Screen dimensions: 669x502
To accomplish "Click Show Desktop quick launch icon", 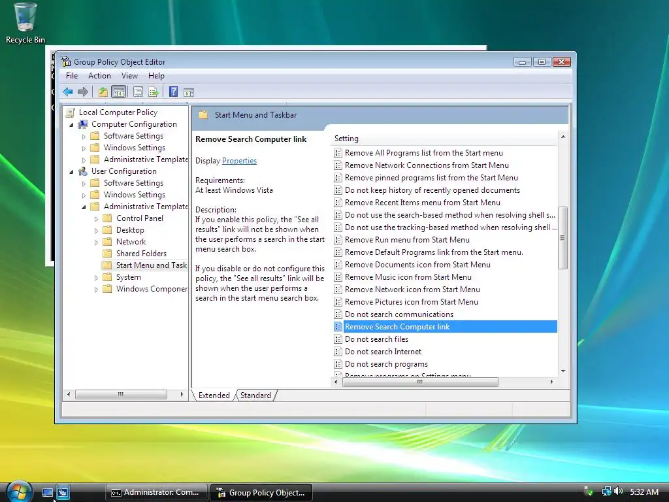I will [x=47, y=493].
